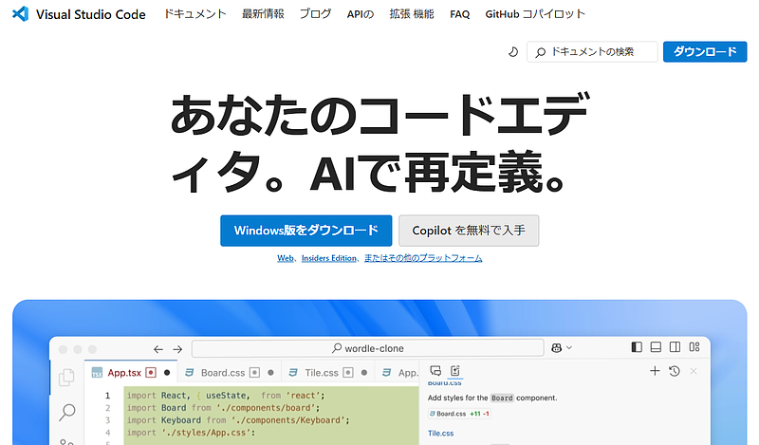
Task: Open the Explorer icon in activity bar
Action: 66,378
